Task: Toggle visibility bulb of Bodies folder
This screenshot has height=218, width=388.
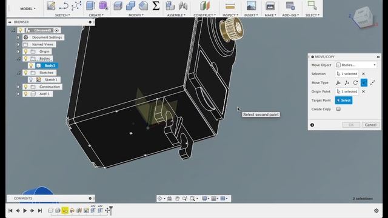Action: [x=25, y=58]
